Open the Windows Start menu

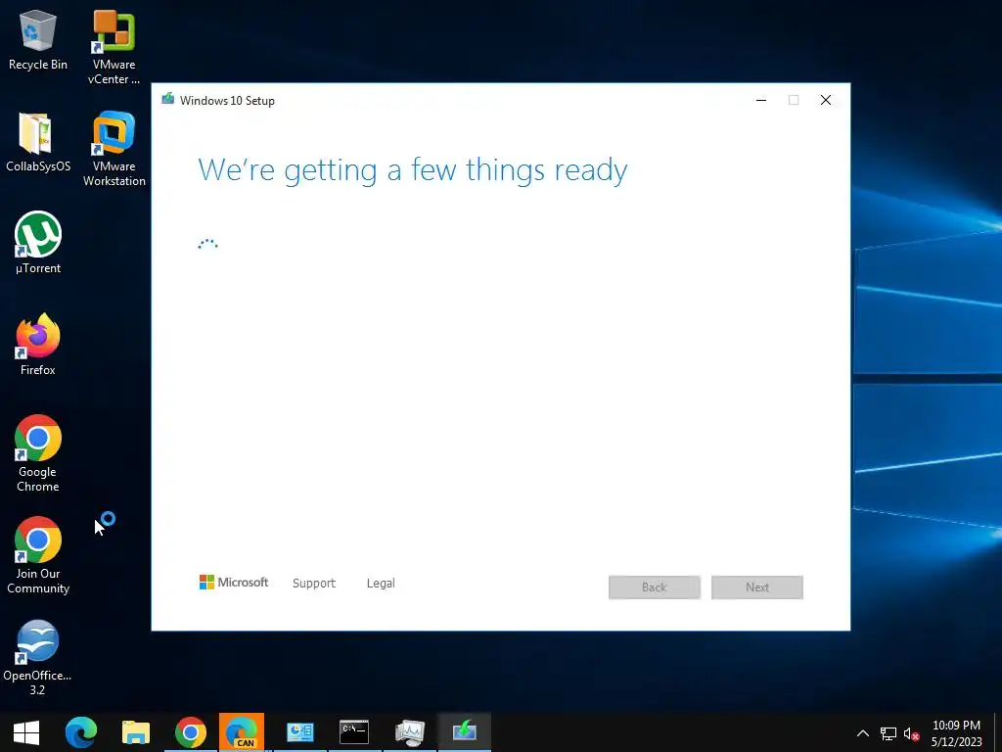coord(26,732)
